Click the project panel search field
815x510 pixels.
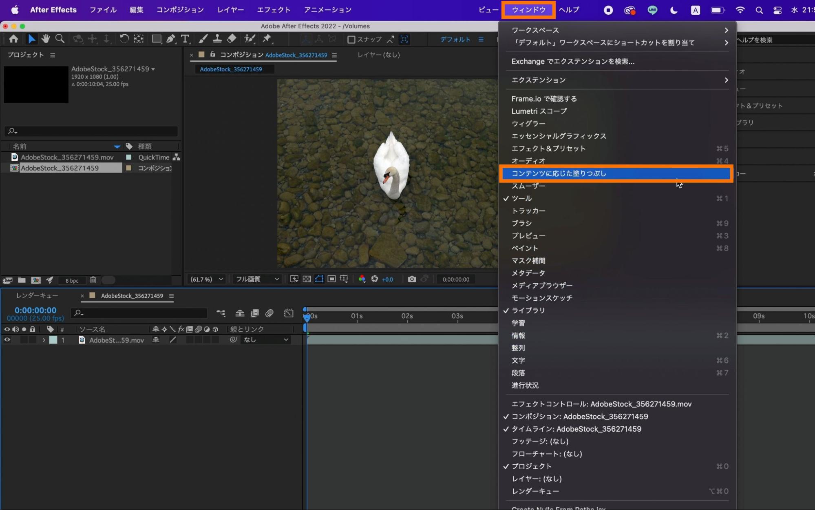click(x=94, y=131)
